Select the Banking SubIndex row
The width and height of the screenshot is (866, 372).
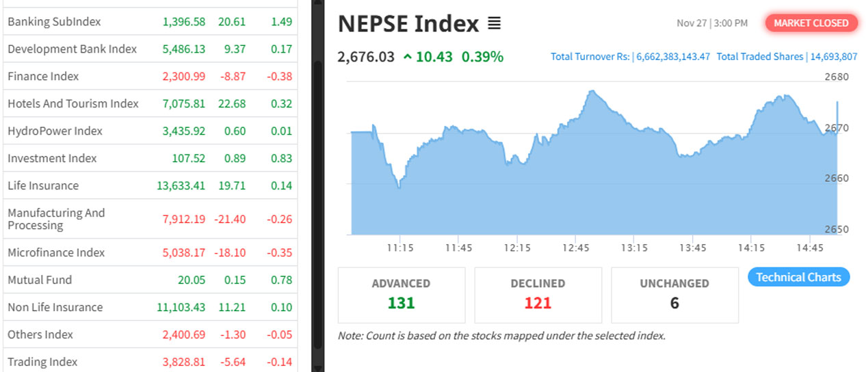click(x=54, y=22)
